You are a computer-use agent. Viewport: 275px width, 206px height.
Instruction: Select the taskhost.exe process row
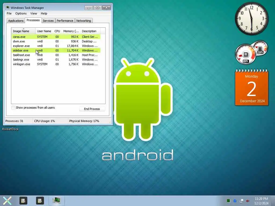(x=56, y=55)
